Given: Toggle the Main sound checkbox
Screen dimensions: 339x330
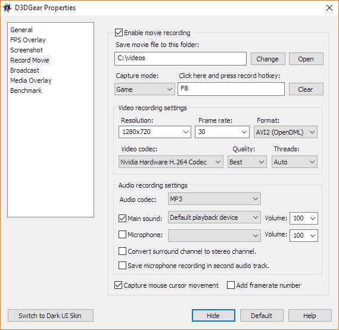Looking at the screenshot, I should coord(122,218).
